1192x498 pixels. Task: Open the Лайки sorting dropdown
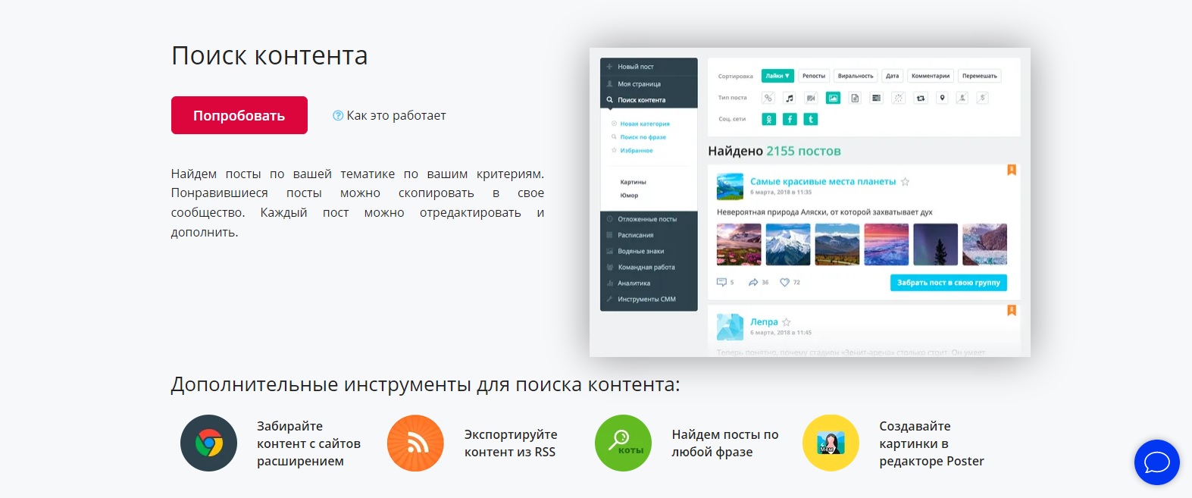(x=777, y=76)
